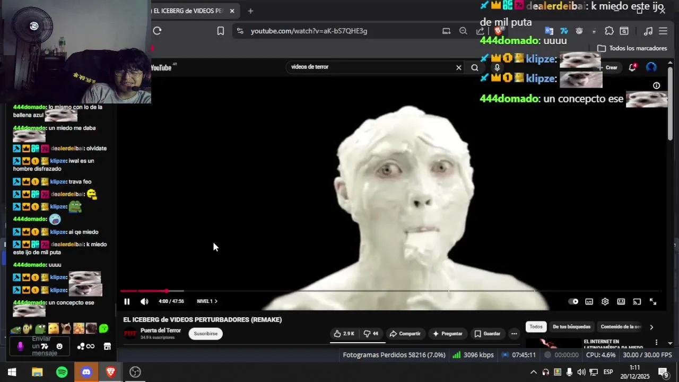
Task: Click the youtube.com address bar
Action: 345,31
